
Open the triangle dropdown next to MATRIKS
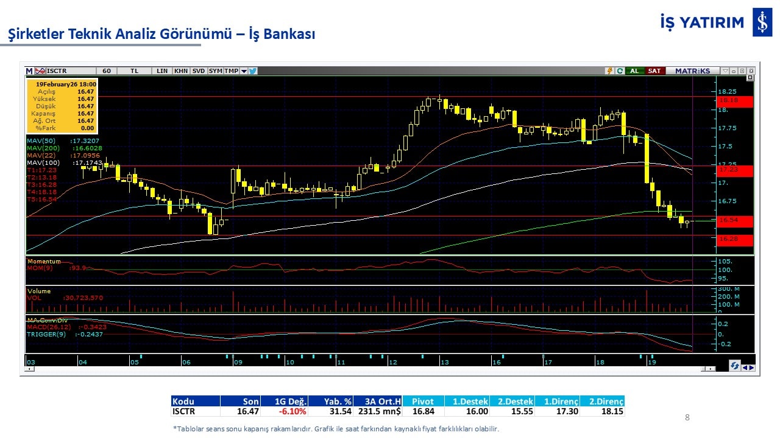point(725,71)
